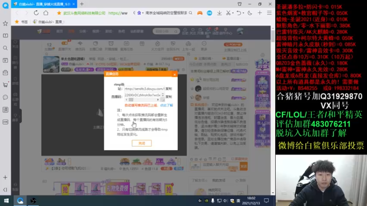Expand 直播回看 chevron in right panel
367x206 pixels.
[241, 59]
